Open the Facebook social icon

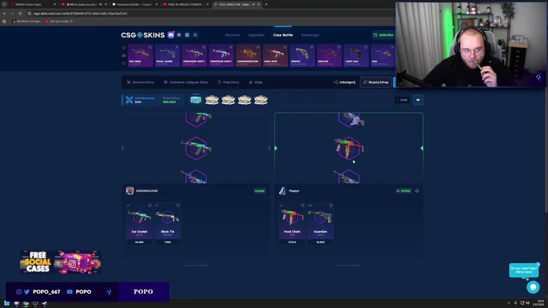pyautogui.click(x=179, y=35)
